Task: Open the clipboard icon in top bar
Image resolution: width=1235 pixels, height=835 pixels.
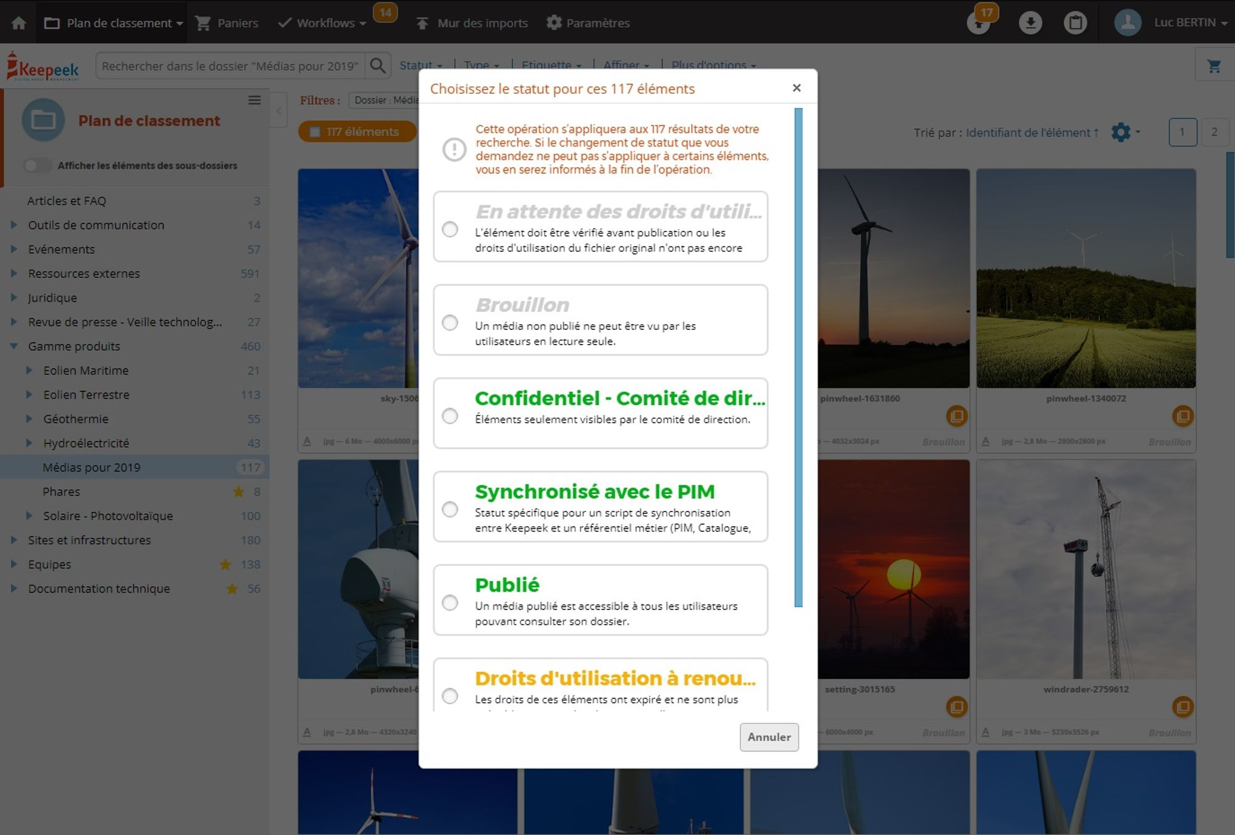Action: [1075, 23]
